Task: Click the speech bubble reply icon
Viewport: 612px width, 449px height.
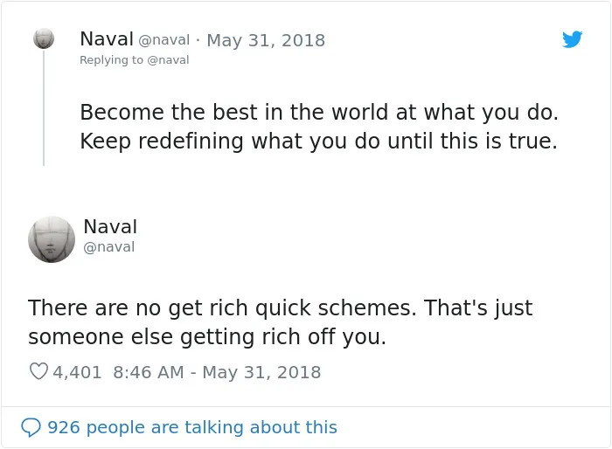Action: (31, 427)
